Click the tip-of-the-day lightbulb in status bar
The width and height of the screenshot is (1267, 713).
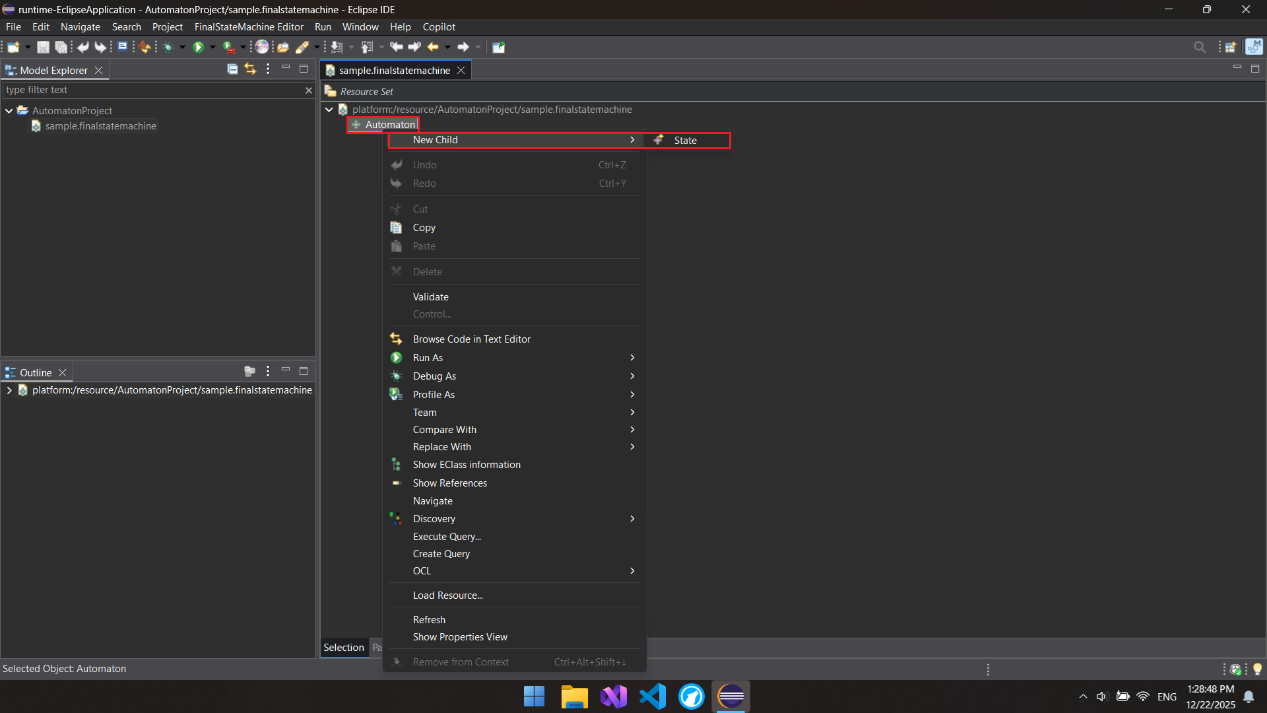coord(1257,669)
